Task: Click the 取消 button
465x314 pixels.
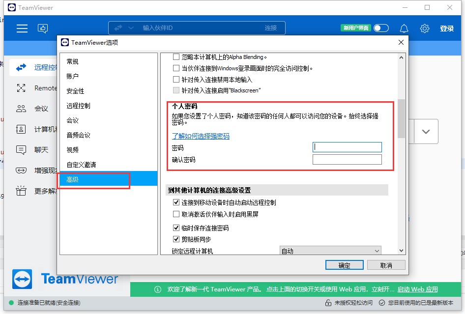Action: [386, 265]
